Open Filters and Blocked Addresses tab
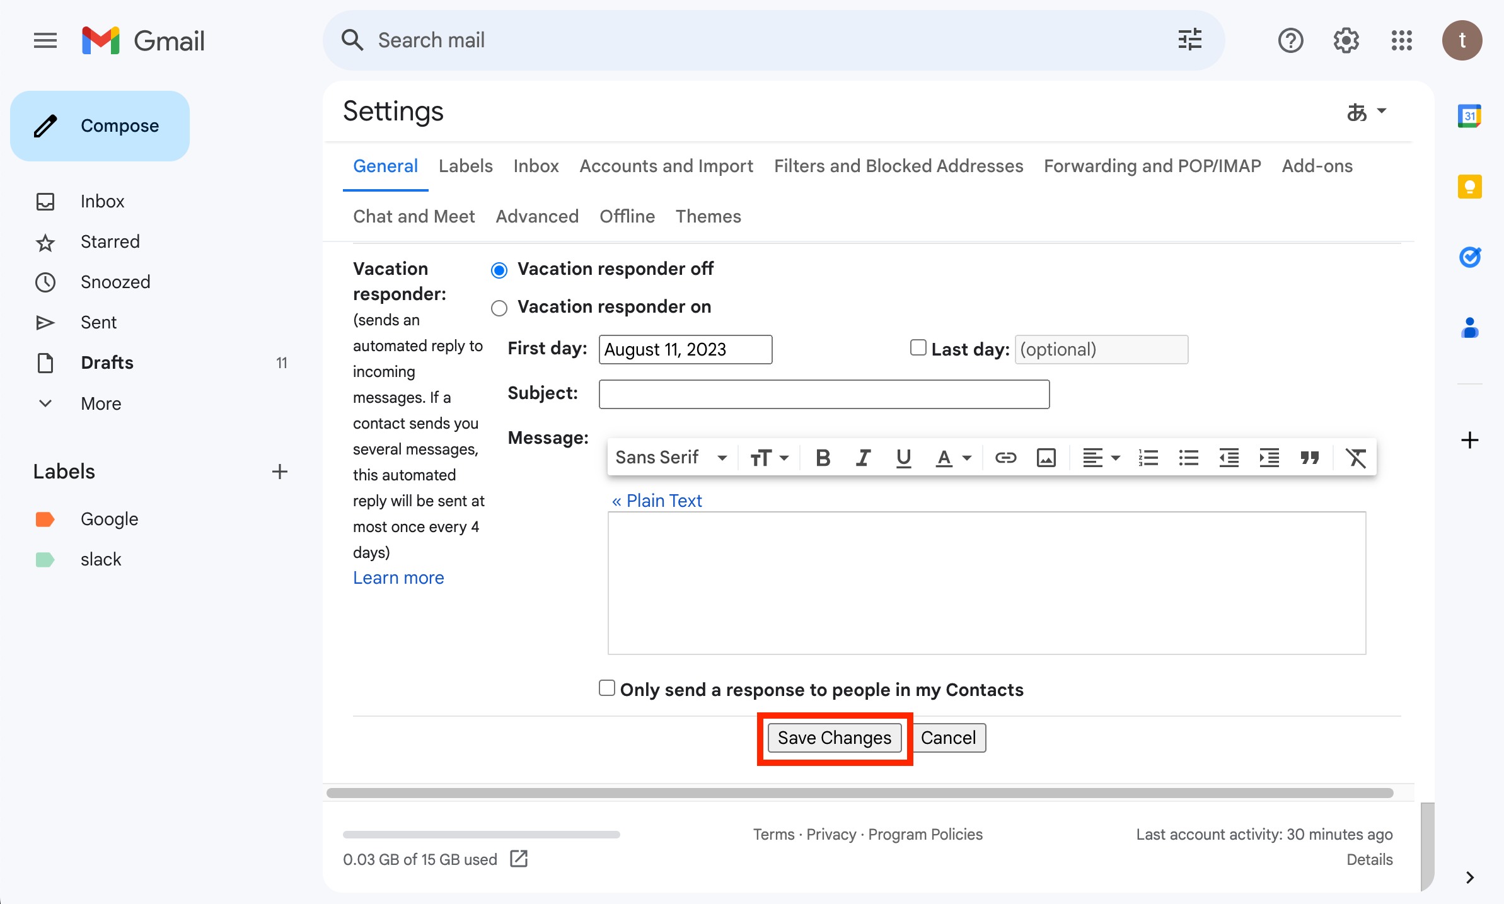1504x904 pixels. (x=899, y=166)
